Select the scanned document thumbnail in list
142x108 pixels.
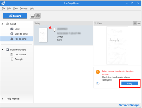tap(43, 35)
